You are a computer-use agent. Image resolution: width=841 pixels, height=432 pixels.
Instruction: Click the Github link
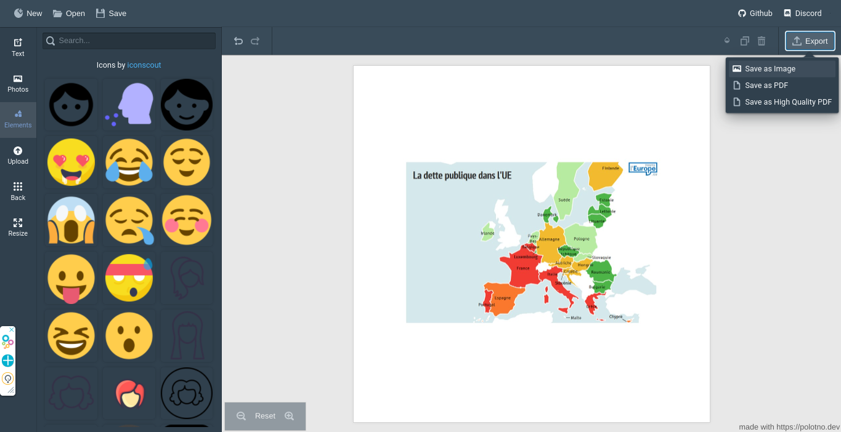755,13
